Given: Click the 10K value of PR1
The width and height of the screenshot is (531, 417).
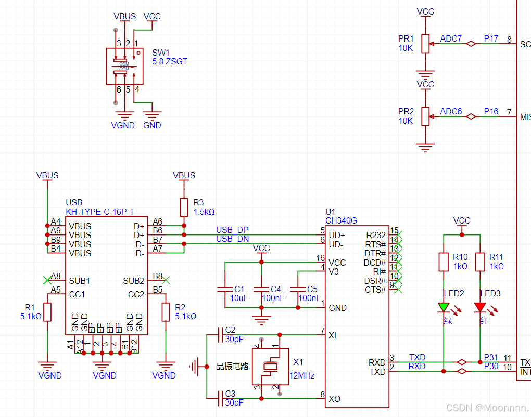Looking at the screenshot, I should pyautogui.click(x=406, y=48).
